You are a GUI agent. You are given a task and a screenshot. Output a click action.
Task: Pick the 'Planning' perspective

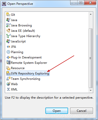(17, 52)
